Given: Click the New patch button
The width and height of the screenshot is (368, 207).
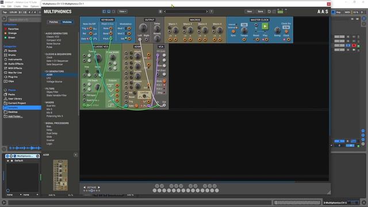Looking at the screenshot, I should pos(249,11).
